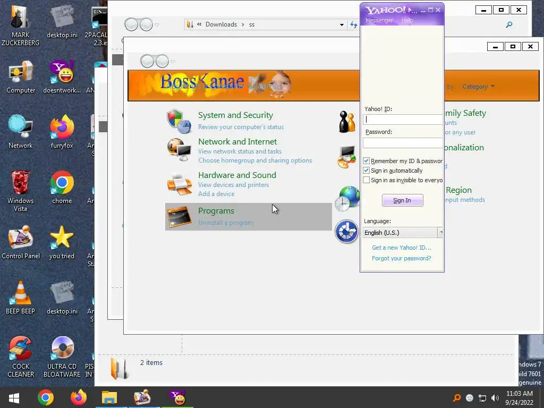
Task: Launch the BEEP BEEP VLC cone icon
Action: tap(21, 297)
